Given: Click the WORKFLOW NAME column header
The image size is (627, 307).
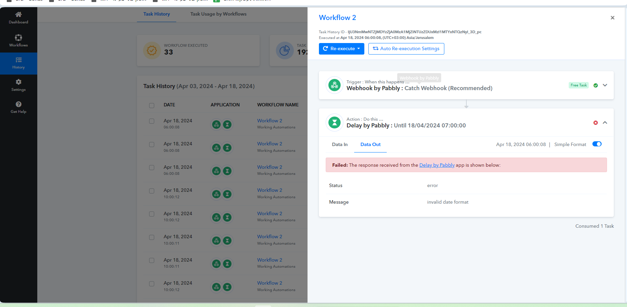Looking at the screenshot, I should [x=278, y=105].
